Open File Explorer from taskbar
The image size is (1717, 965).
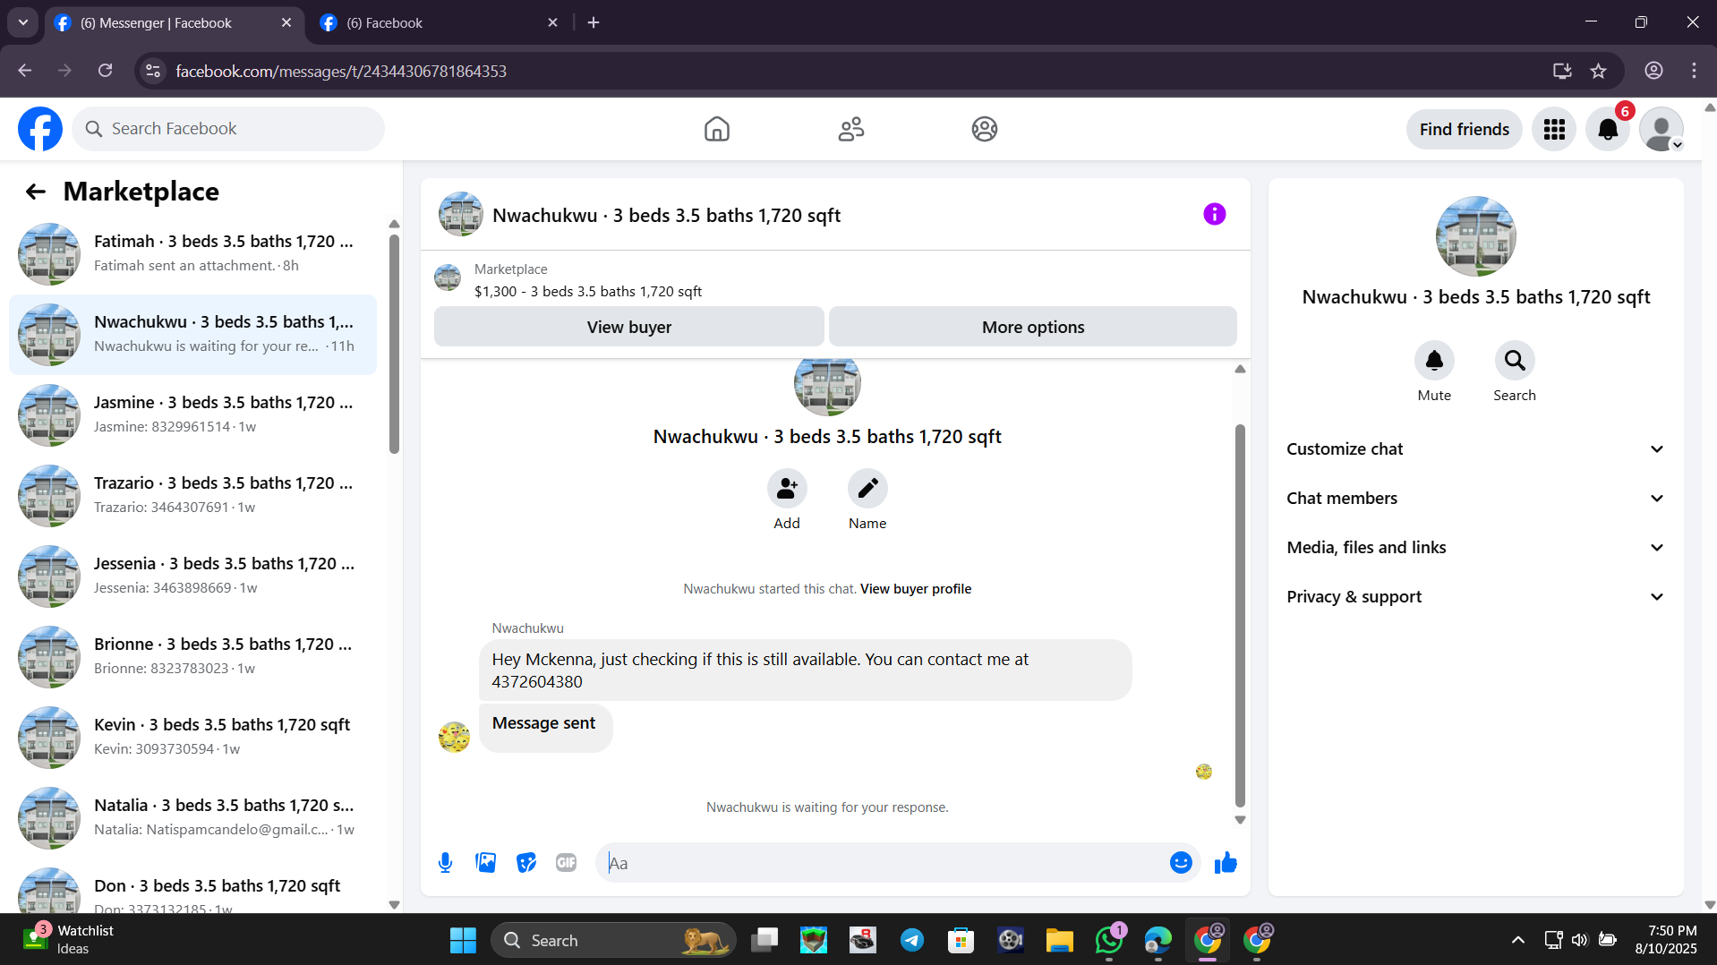tap(1059, 940)
